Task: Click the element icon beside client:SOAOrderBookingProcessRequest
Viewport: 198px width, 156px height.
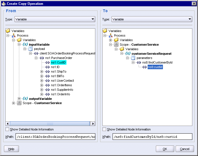Action: click(36, 53)
